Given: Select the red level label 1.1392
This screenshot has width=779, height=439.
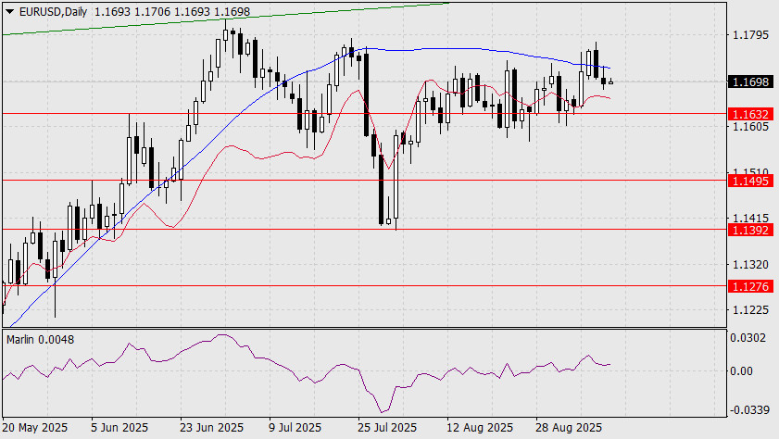Looking at the screenshot, I should [x=750, y=230].
